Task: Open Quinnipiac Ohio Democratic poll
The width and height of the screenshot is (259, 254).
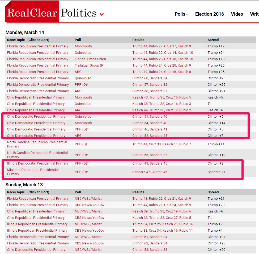Action: [x=83, y=117]
